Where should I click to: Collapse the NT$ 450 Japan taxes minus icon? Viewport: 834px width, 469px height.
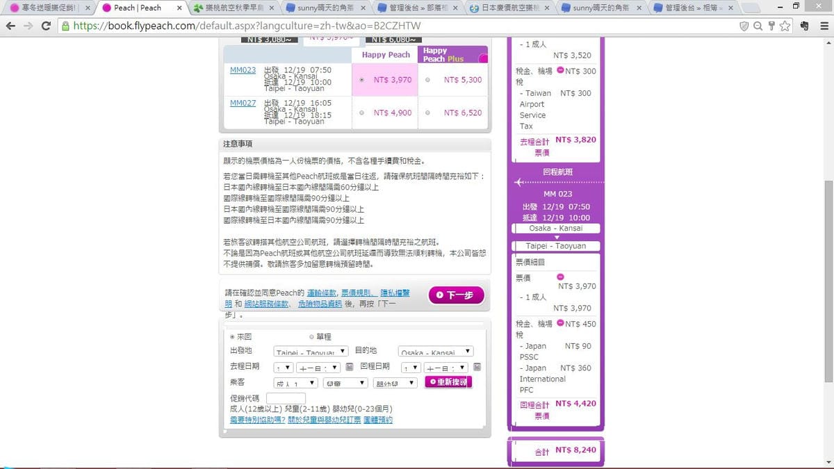pos(560,324)
